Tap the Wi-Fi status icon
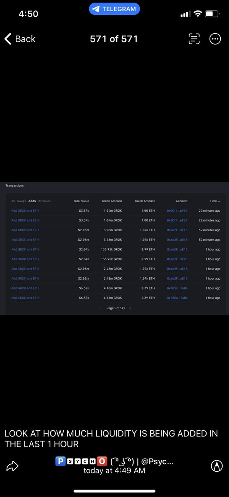This screenshot has height=497, width=229. tap(198, 14)
